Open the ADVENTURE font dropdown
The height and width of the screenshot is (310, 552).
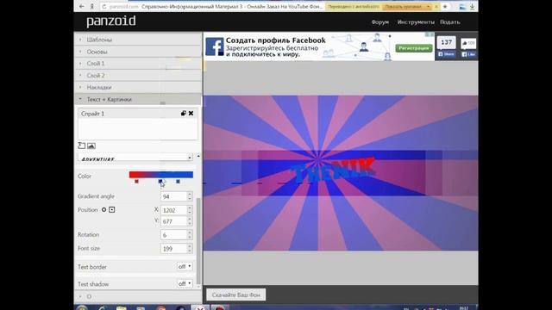pos(135,157)
